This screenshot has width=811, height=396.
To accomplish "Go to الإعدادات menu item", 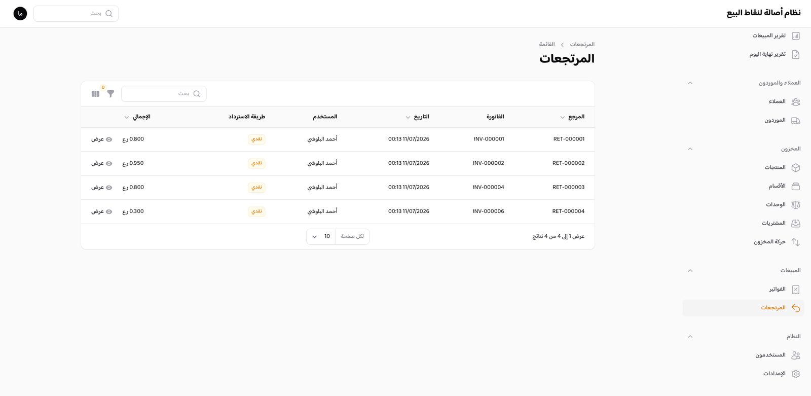I will pos(743,374).
